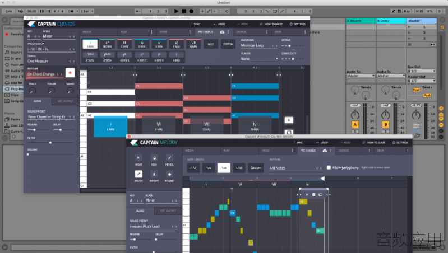The width and height of the screenshot is (448, 253).
Task: Select the 1/4 note length button
Action: click(x=209, y=168)
